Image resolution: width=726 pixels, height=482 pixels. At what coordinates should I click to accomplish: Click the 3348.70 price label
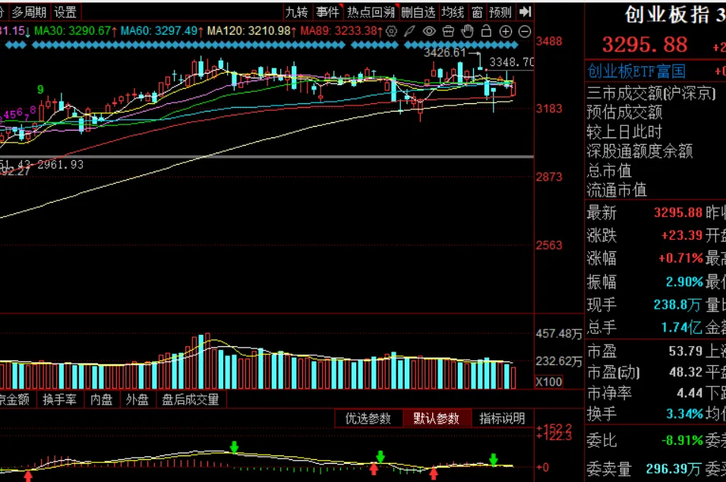512,62
